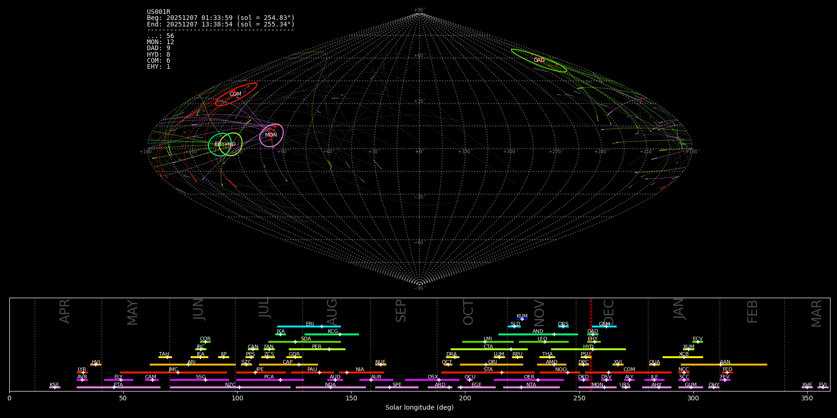Select the ARI shower bar in timeline

(193, 365)
